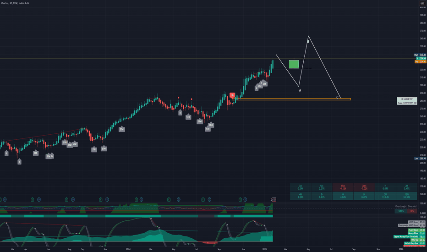Click the 400.00 level on price axis
The width and height of the screenshot is (427, 252).
(x=422, y=7)
